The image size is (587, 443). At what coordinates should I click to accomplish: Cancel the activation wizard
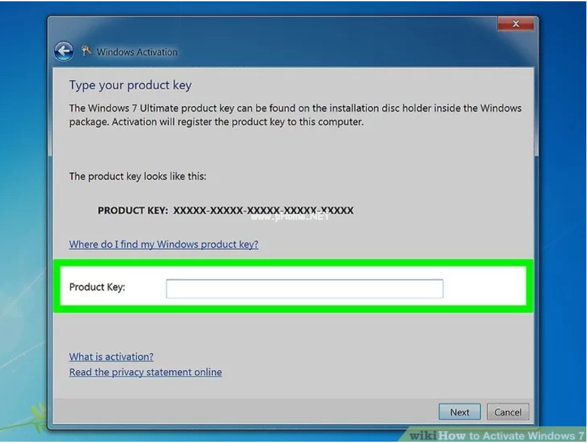[508, 412]
